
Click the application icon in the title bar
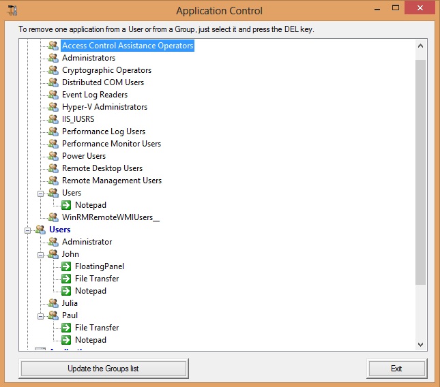(x=12, y=11)
